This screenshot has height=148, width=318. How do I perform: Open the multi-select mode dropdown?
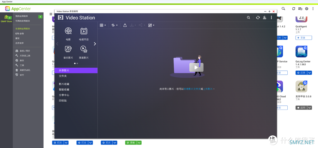tap(151, 25)
